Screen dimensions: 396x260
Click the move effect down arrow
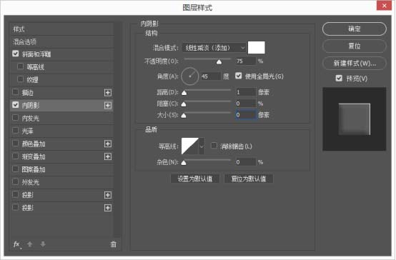tap(43, 244)
